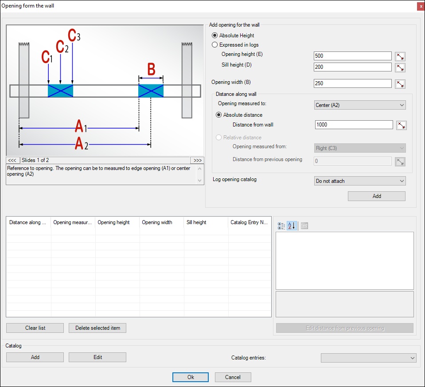Click the description box scroll down arrow
This screenshot has height=387, width=425.
coord(200,181)
